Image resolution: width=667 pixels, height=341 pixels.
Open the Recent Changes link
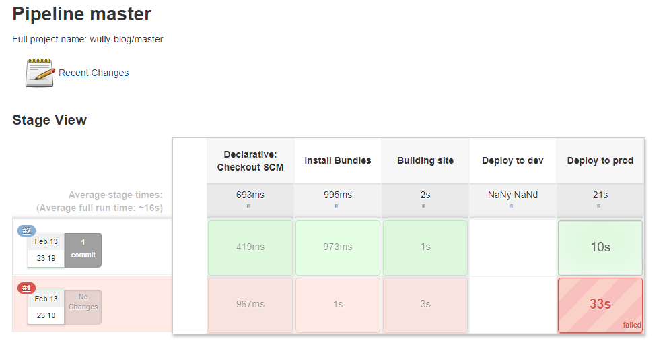(x=94, y=73)
